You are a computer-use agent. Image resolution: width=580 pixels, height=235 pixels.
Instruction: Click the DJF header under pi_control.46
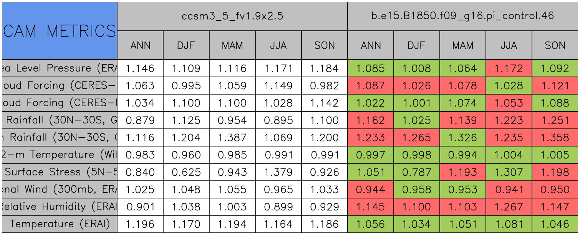(x=416, y=45)
